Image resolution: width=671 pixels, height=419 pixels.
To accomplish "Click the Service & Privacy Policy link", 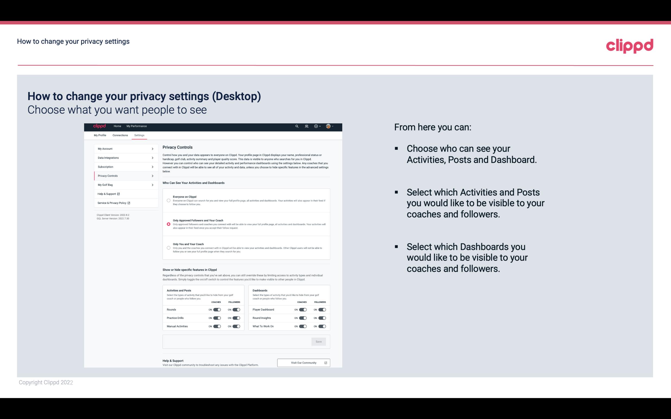I will point(113,203).
